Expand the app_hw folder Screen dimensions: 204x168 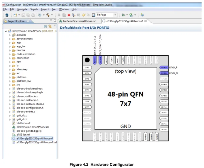tap(10, 47)
